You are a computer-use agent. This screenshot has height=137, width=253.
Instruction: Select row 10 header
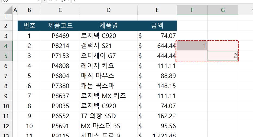tap(6, 106)
